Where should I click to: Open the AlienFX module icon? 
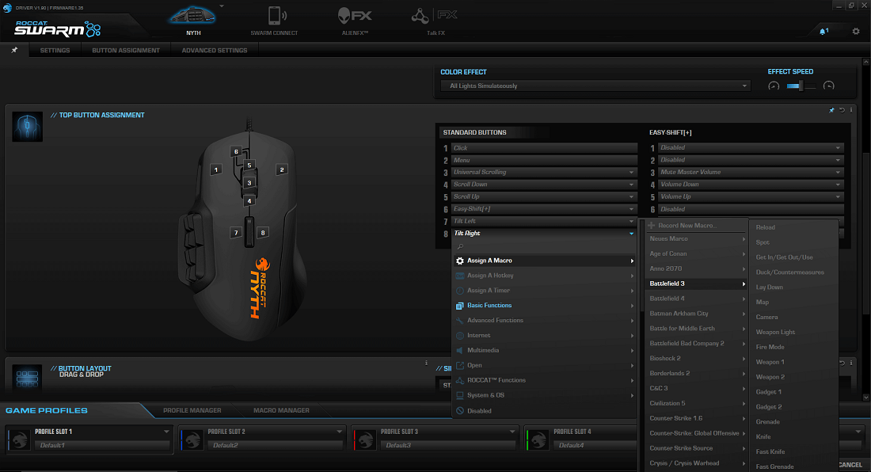(355, 16)
